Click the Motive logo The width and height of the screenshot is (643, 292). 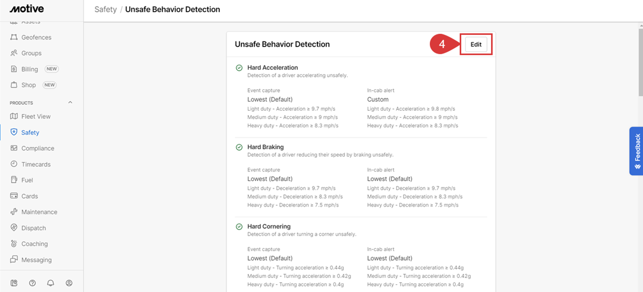coord(27,9)
